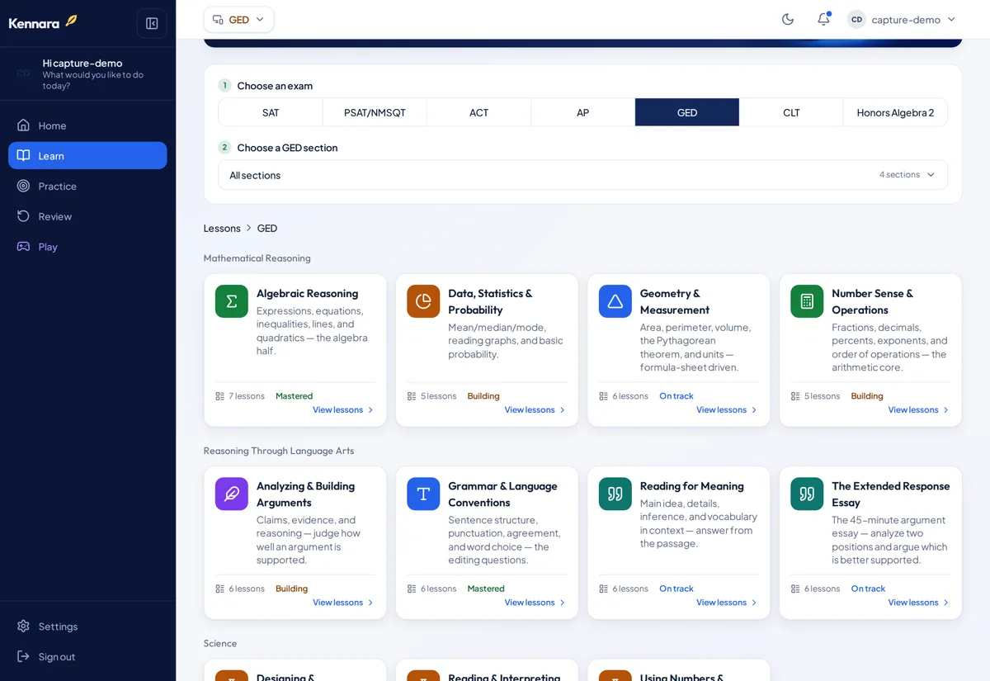The width and height of the screenshot is (990, 681).
Task: Click Number Sense & Operations calculator icon
Action: [807, 301]
